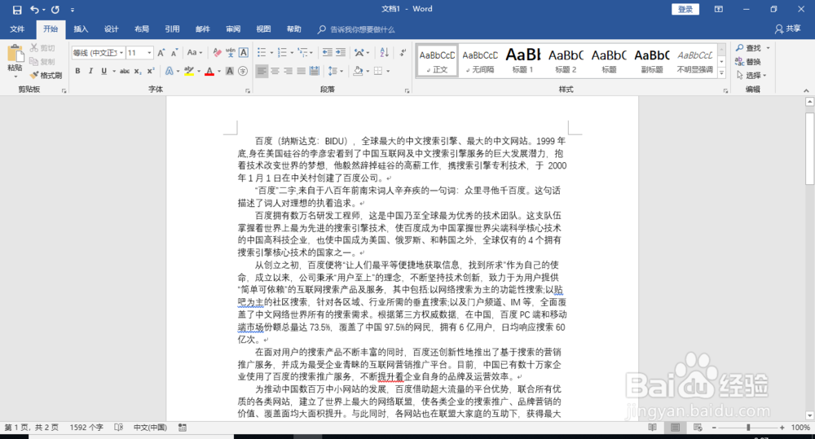Switch to the Insert (插入) tab
Image resolution: width=815 pixels, height=439 pixels.
click(x=81, y=29)
